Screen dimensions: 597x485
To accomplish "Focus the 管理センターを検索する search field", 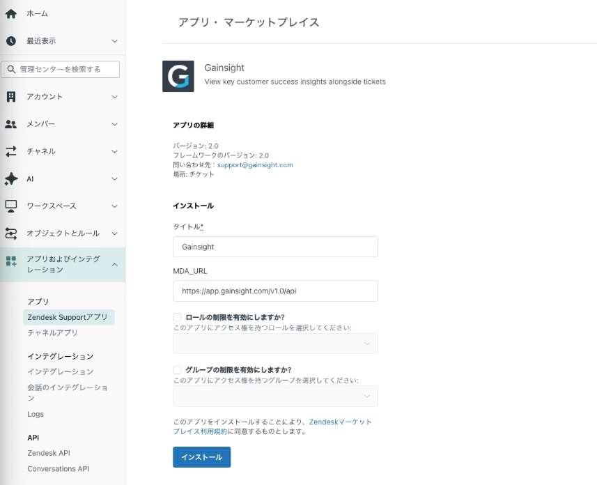I will tap(60, 70).
